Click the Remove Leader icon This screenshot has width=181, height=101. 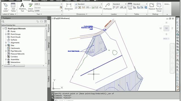click(118, 8)
